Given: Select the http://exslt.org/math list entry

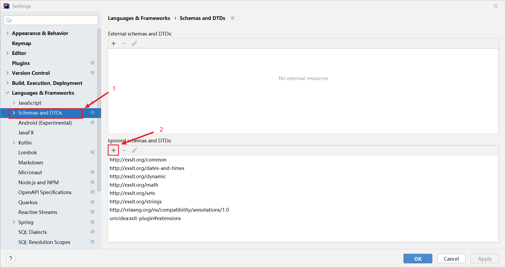Looking at the screenshot, I should (x=134, y=185).
